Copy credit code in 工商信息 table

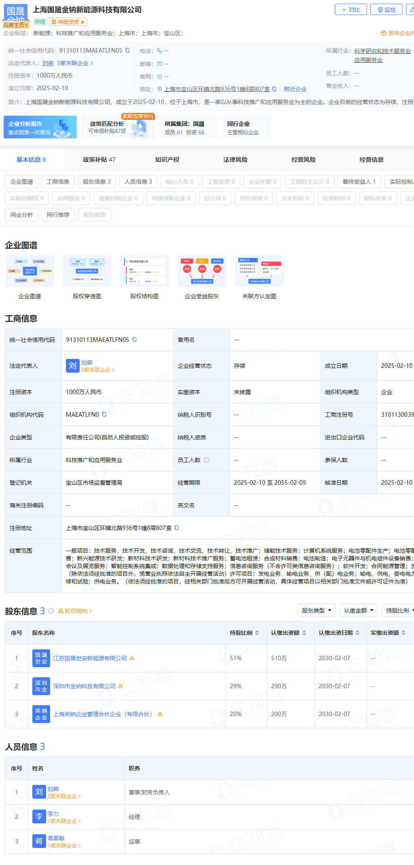pos(134,339)
